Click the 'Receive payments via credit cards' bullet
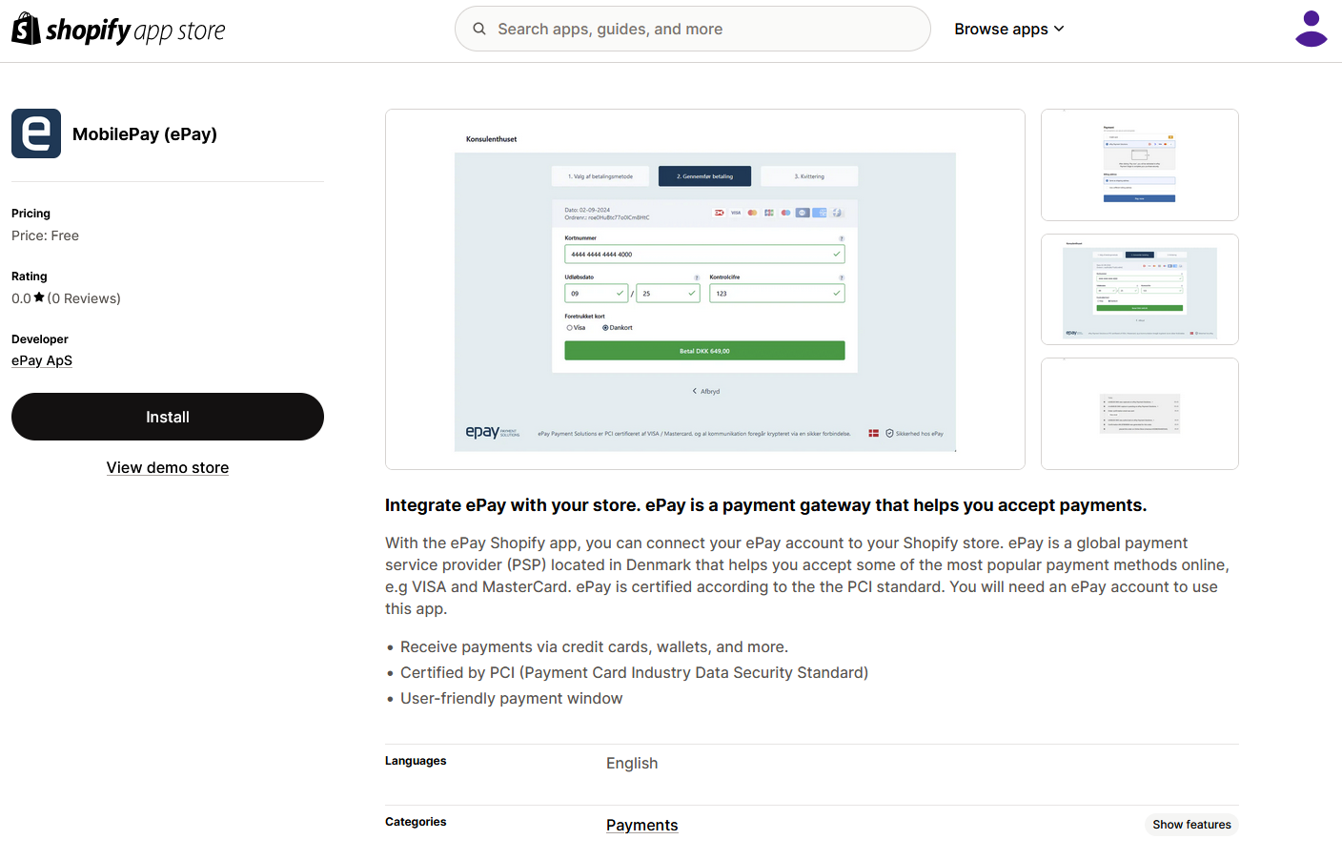 pos(594,647)
